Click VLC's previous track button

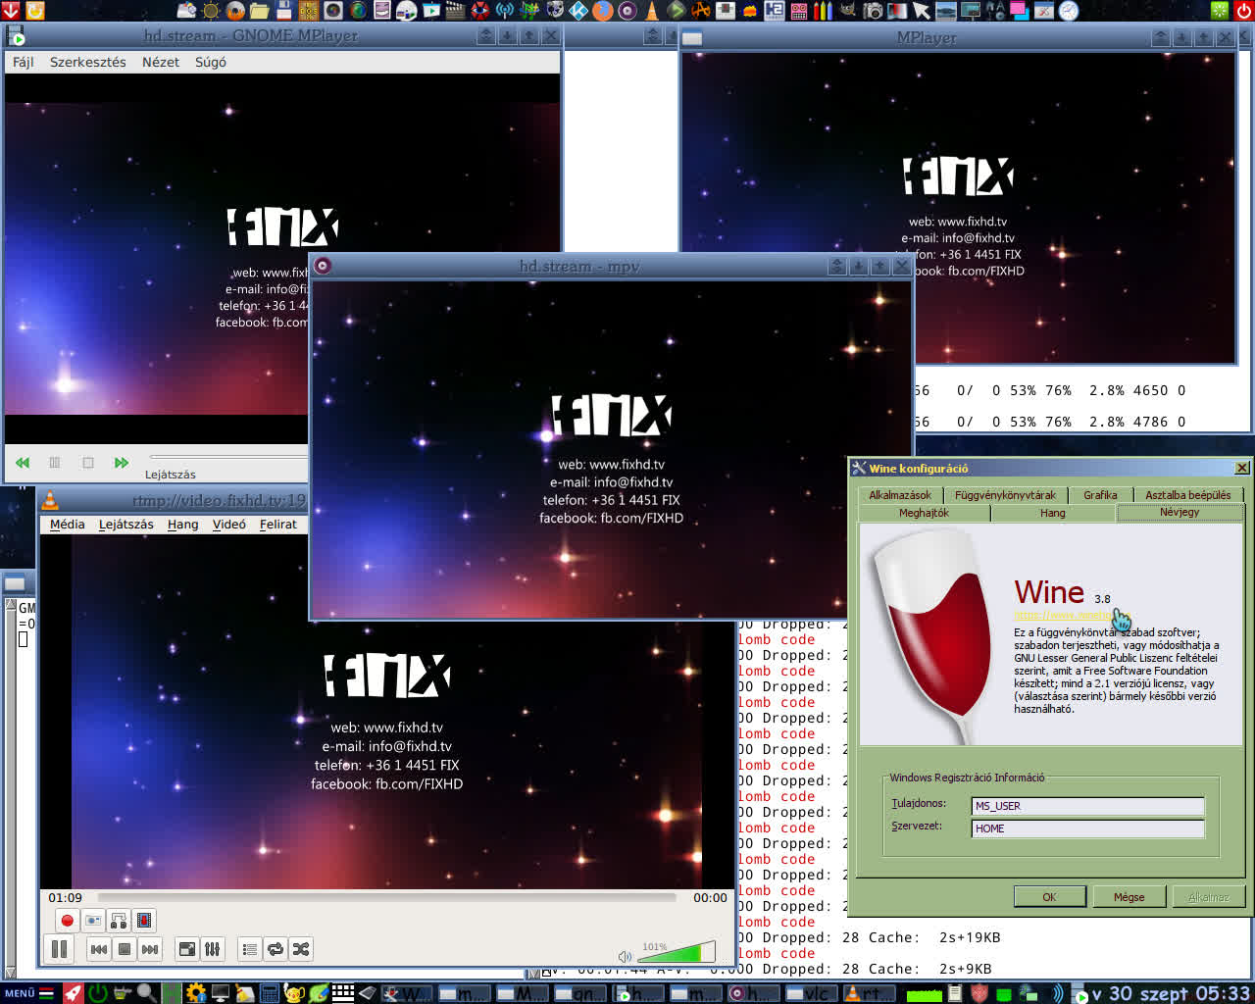[x=99, y=949]
